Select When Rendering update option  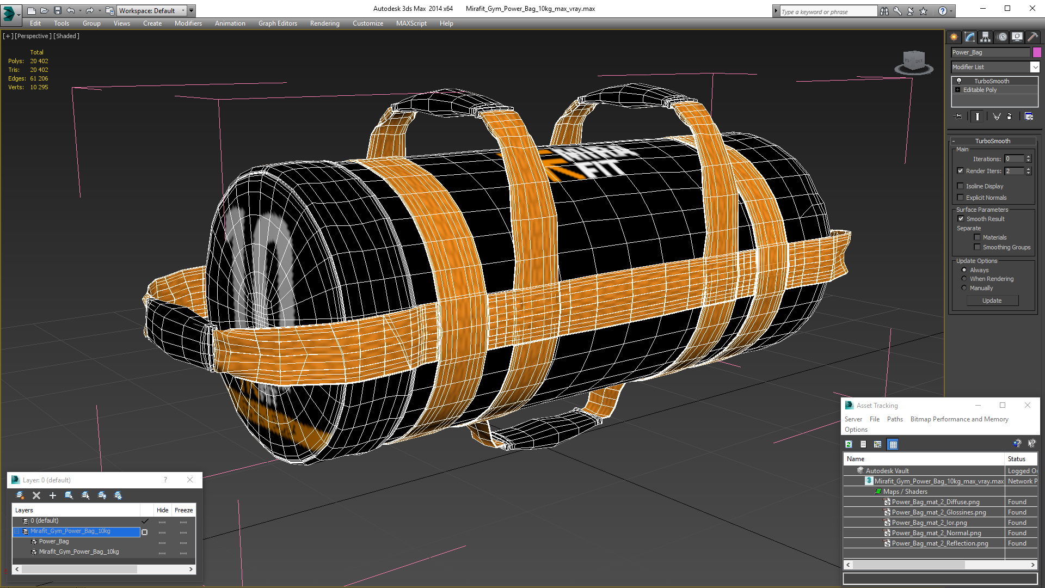964,279
